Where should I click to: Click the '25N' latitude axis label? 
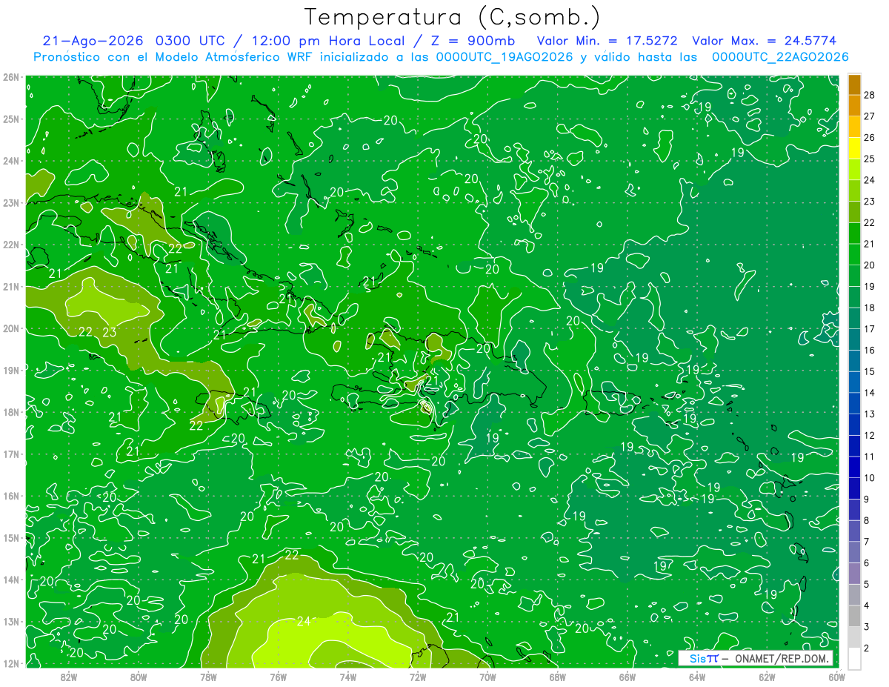tap(11, 119)
